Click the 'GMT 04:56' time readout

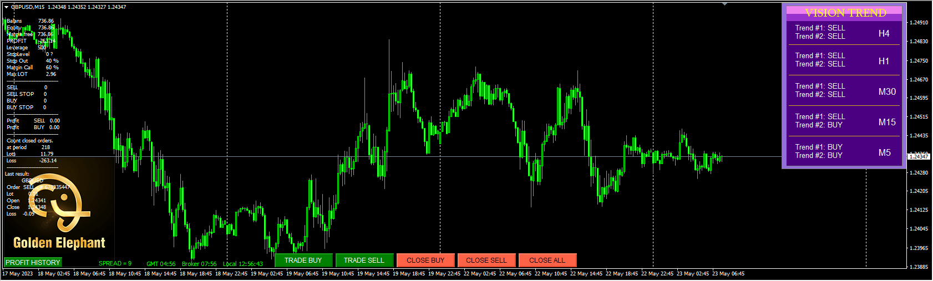point(161,264)
